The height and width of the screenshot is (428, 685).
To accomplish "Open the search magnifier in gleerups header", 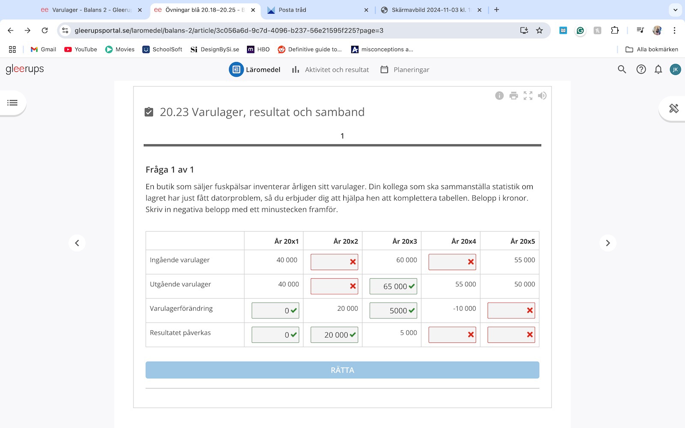I will pos(622,69).
